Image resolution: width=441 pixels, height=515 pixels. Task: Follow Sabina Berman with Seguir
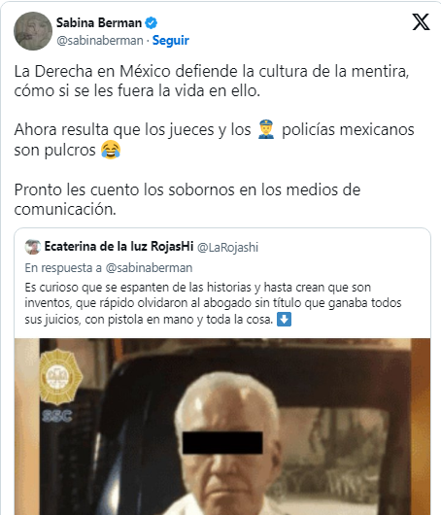(x=170, y=41)
